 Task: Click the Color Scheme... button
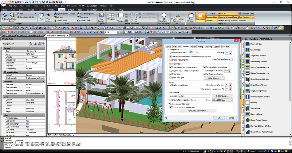pyautogui.click(x=214, y=78)
